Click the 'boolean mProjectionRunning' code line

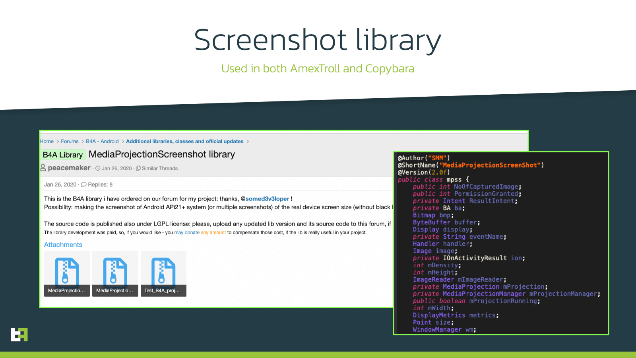(477, 301)
